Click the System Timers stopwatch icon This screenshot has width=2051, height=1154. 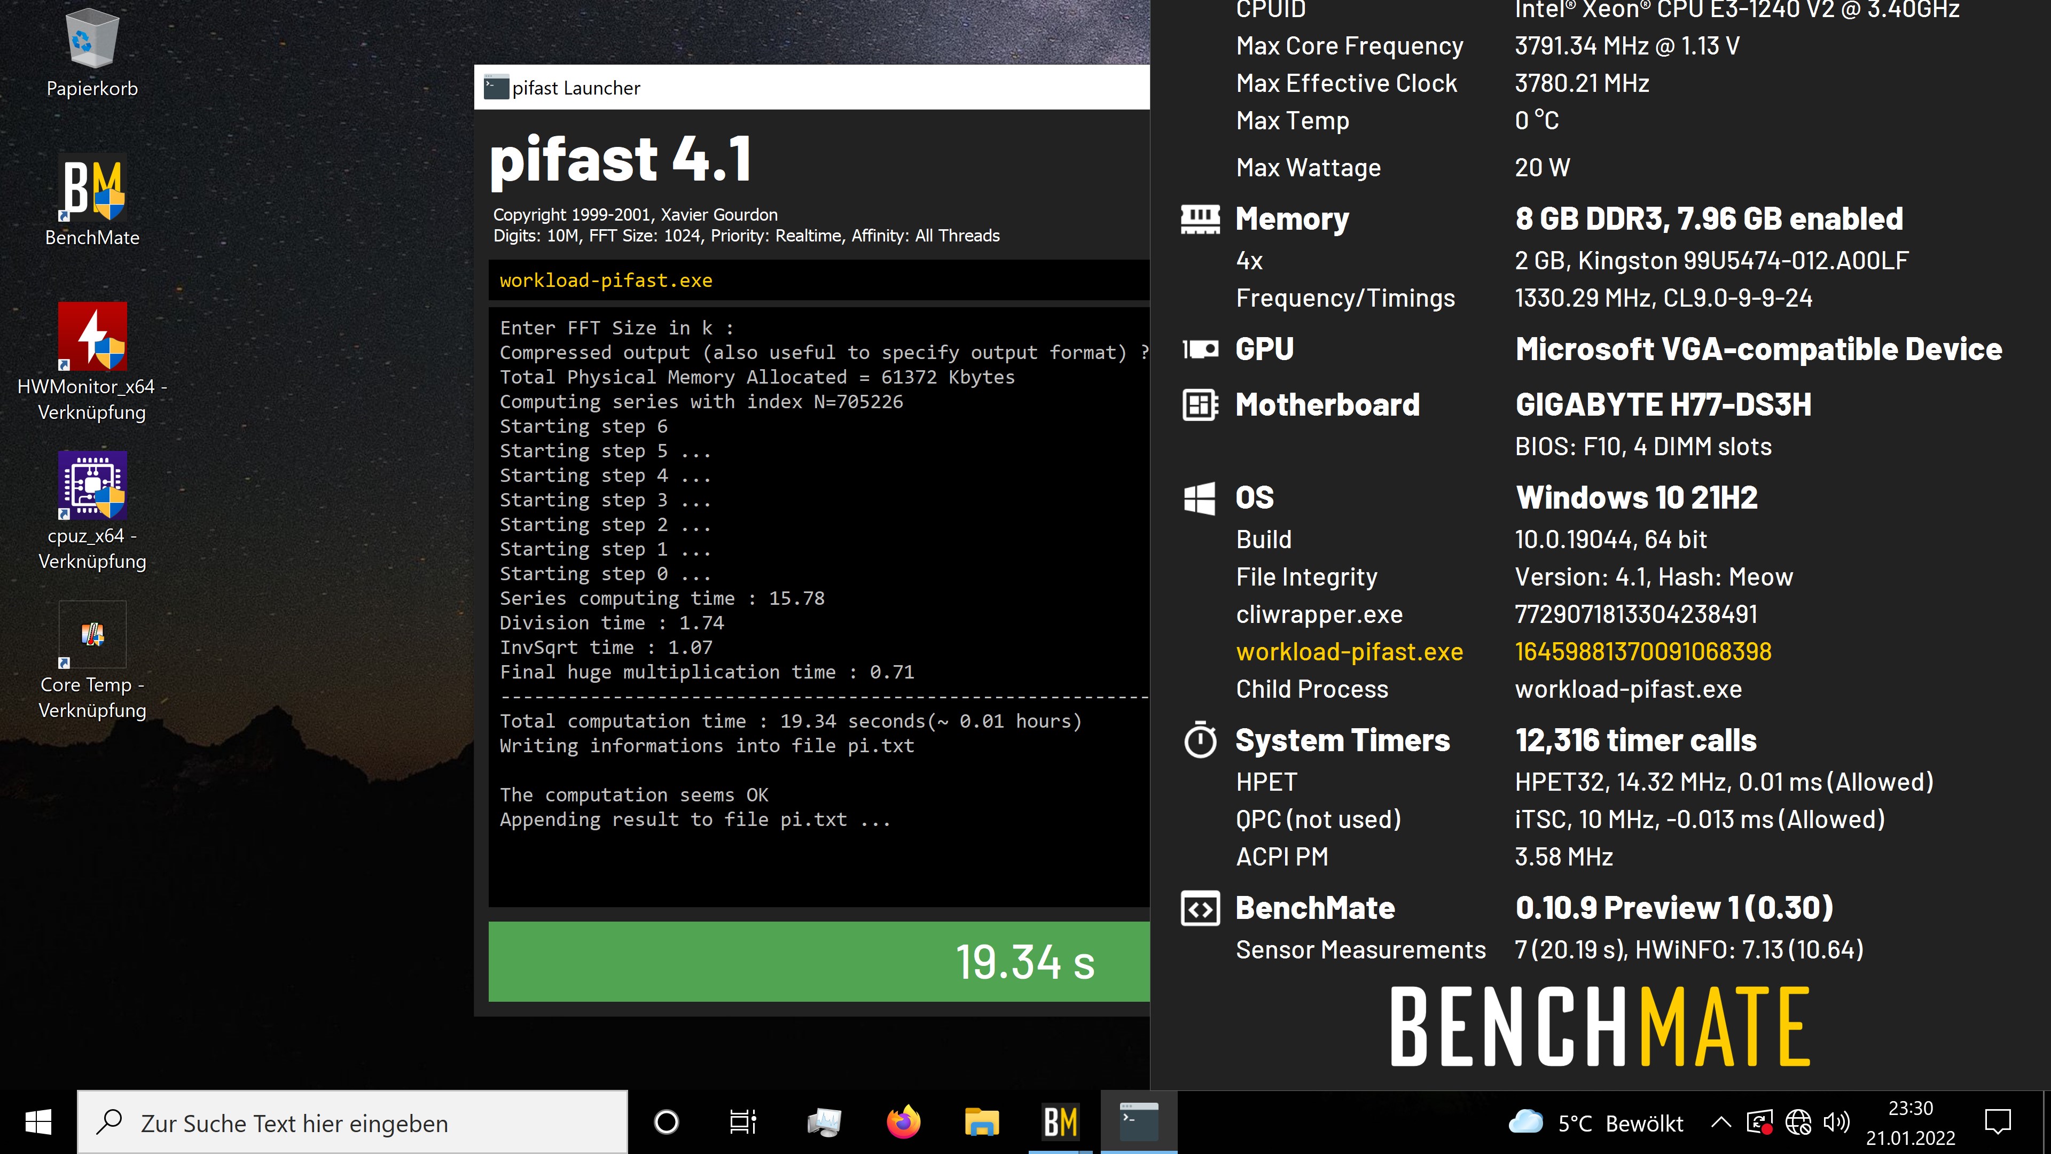[1200, 740]
